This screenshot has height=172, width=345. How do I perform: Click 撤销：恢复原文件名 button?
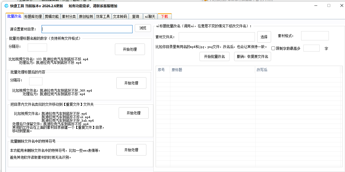(x=252, y=56)
